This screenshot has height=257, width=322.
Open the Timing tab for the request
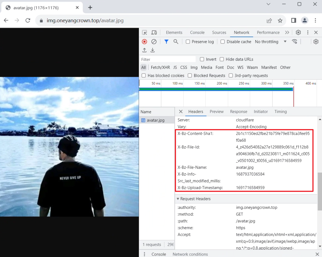click(x=280, y=112)
